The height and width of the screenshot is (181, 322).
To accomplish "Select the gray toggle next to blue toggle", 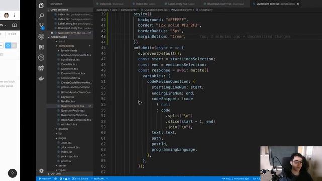I will pyautogui.click(x=14, y=46).
